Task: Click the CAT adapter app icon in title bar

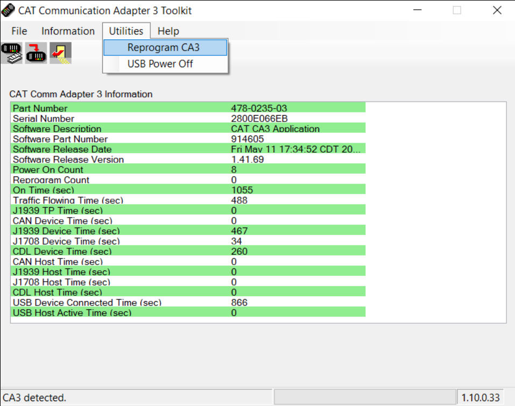Action: 8,11
